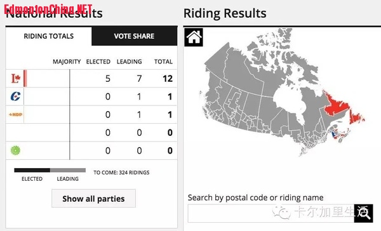Show all parties

point(93,199)
